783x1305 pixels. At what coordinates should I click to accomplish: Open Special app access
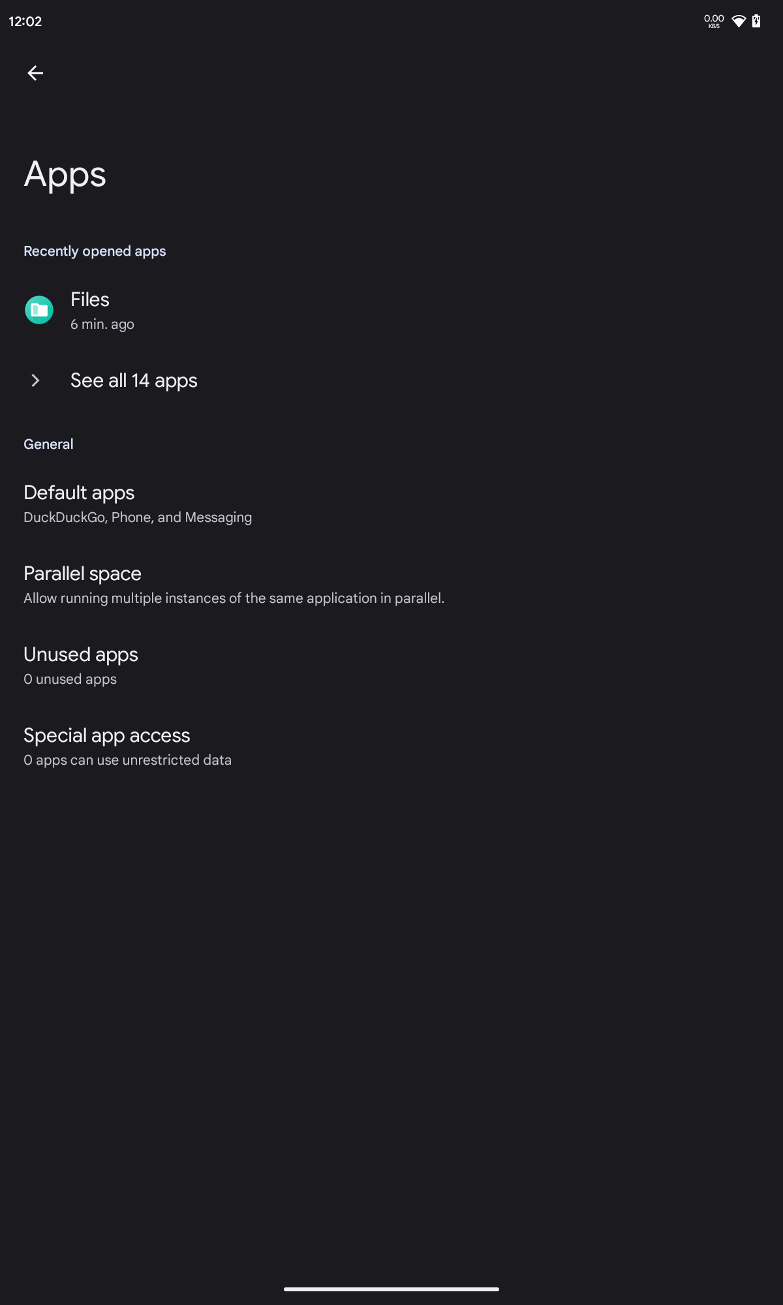pos(107,735)
